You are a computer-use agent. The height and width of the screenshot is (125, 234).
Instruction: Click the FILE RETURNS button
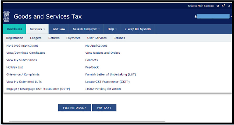coord(74,108)
